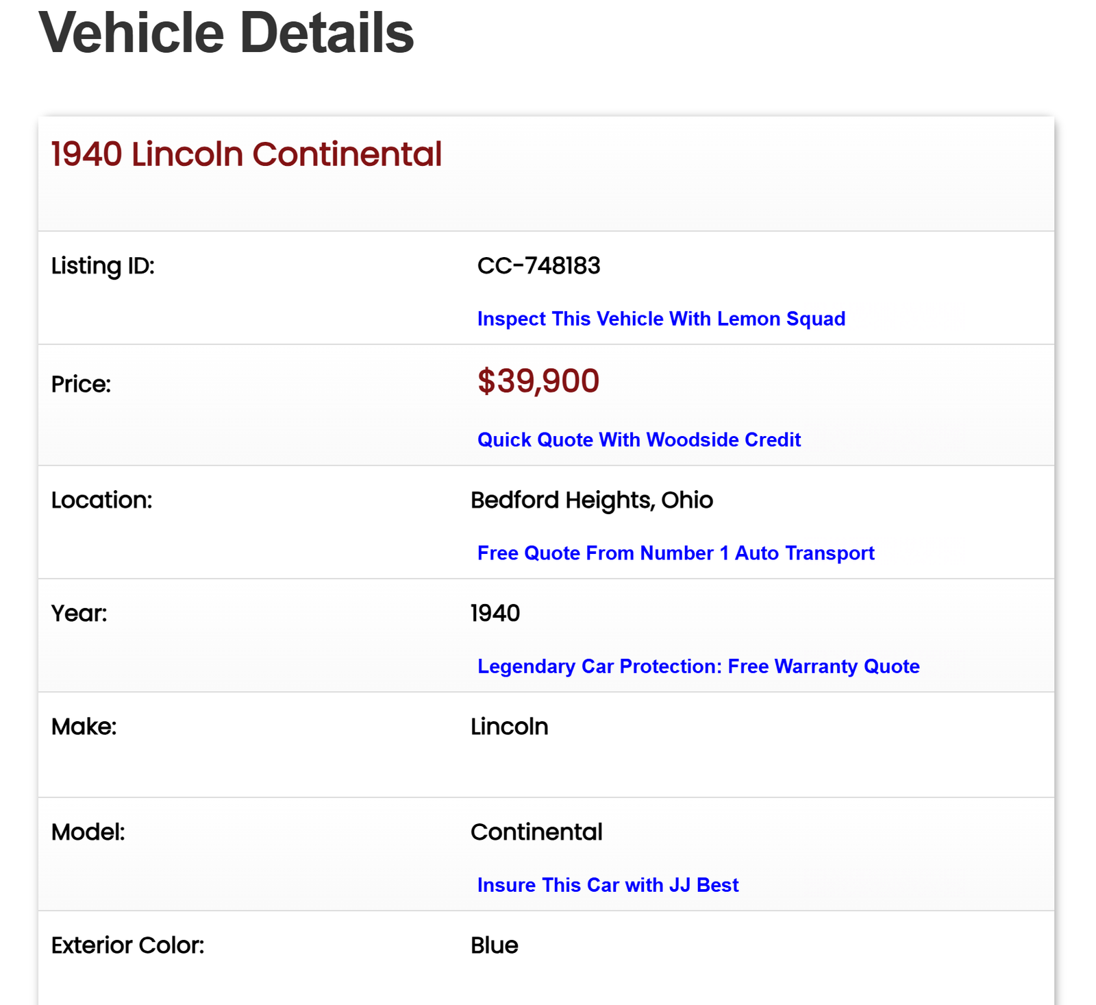Click the $39,900 price amount
Viewport: 1096px width, 1005px height.
(x=538, y=381)
